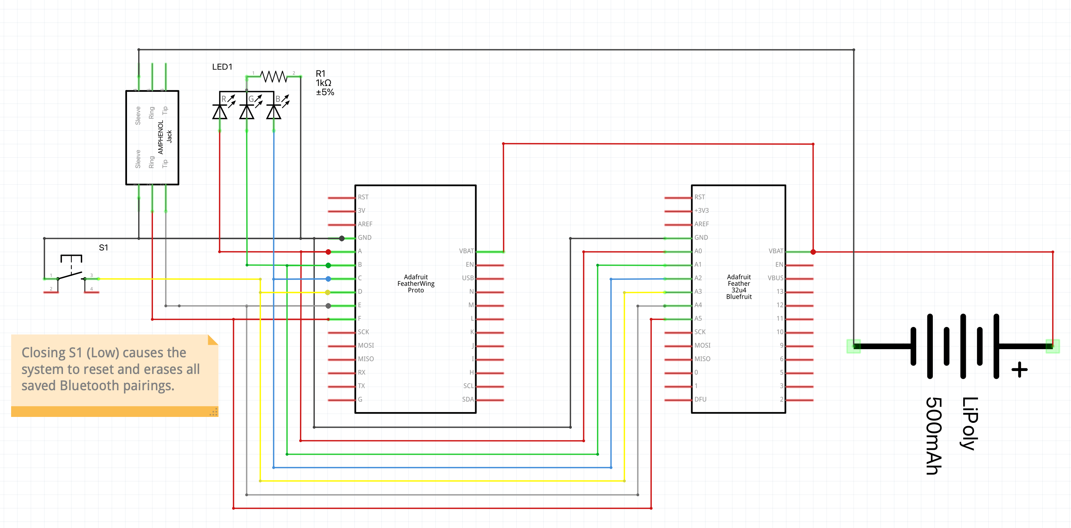Click the red junction dot at FeatherWing pin A
This screenshot has width=1071, height=528.
click(328, 252)
